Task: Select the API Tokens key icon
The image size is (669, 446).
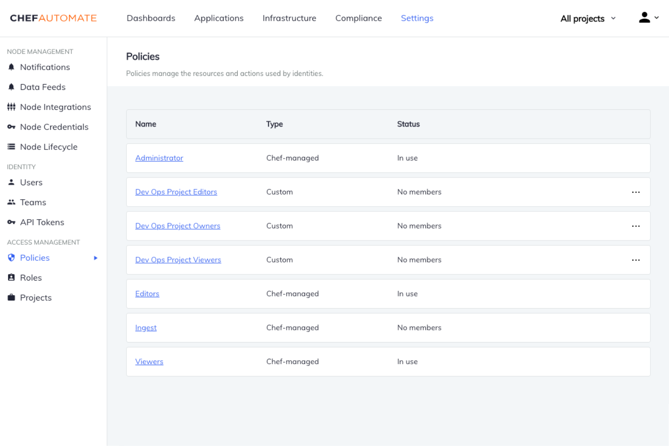Action: [11, 222]
